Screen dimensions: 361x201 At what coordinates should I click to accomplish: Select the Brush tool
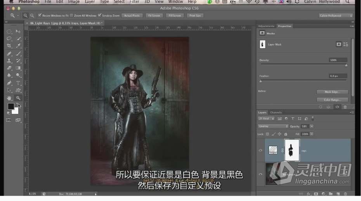pyautogui.click(x=18, y=54)
